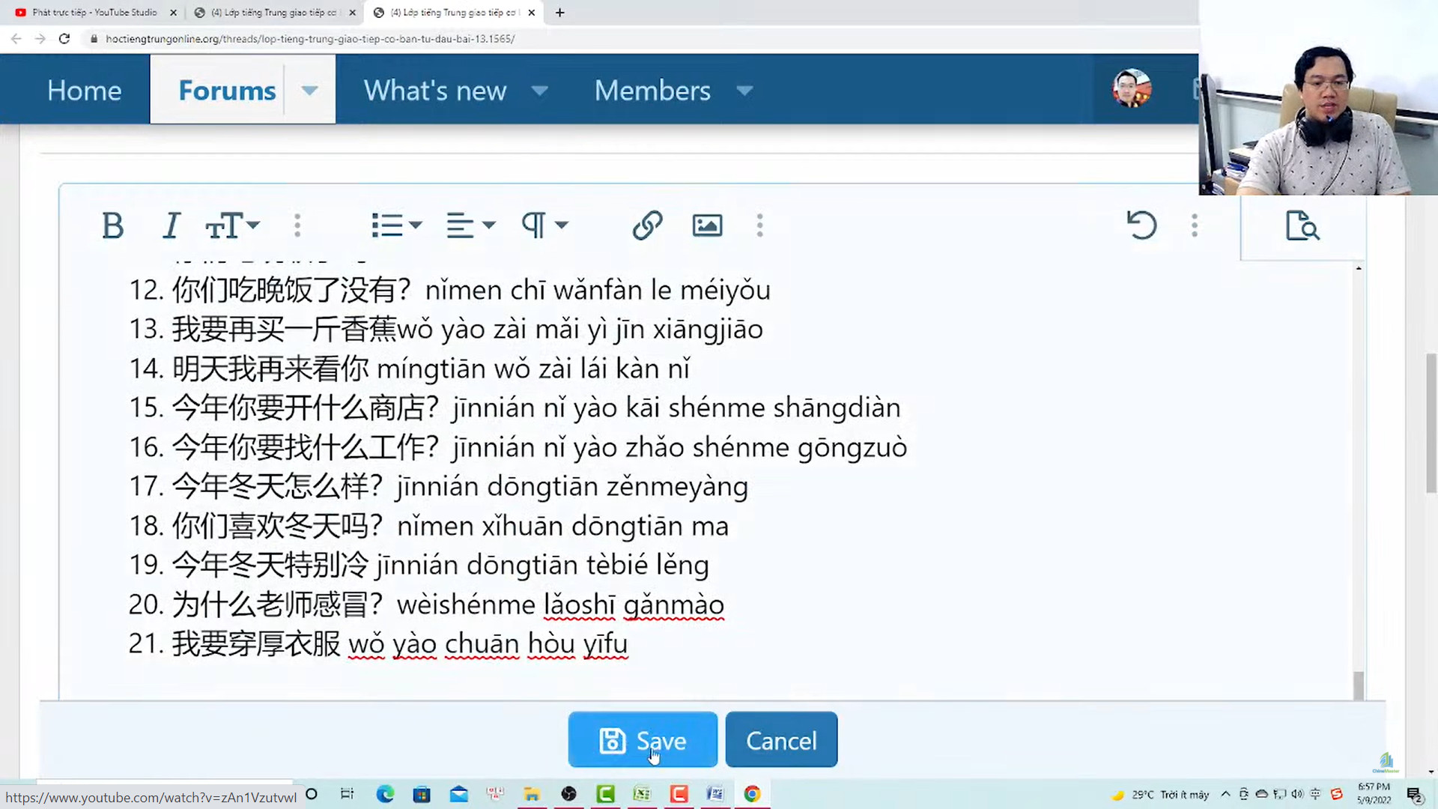Open more insert options after image icon

759,225
